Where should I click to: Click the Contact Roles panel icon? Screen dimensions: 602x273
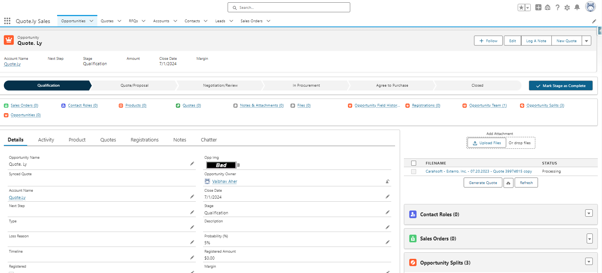coord(413,214)
